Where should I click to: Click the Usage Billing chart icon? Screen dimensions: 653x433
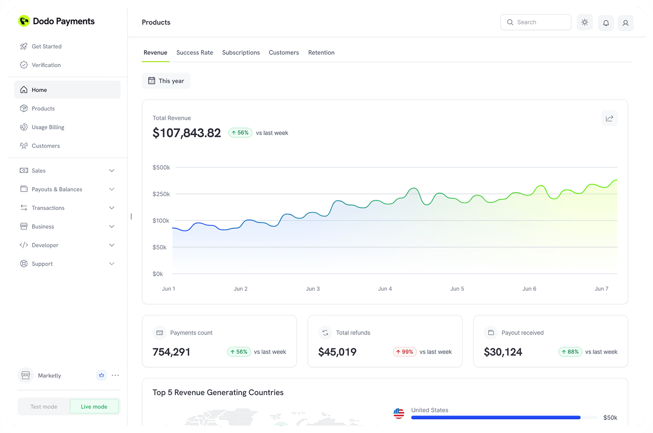pos(24,127)
